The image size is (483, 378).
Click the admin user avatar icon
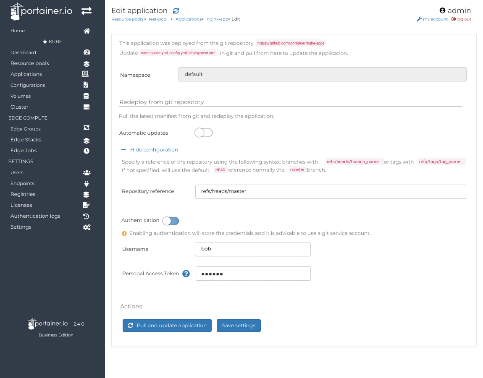pos(442,10)
